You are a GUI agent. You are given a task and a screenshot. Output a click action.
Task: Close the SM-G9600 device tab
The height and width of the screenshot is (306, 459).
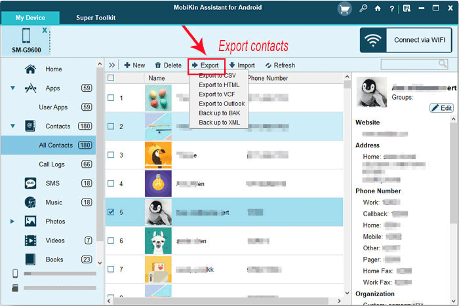coord(45,30)
